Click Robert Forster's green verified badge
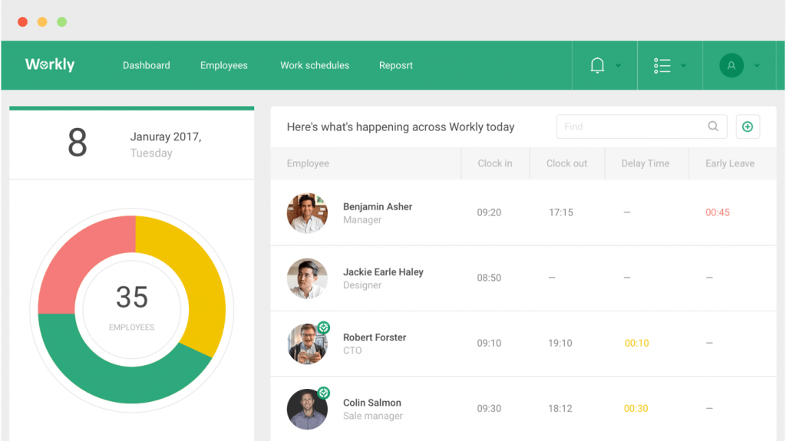 click(324, 327)
